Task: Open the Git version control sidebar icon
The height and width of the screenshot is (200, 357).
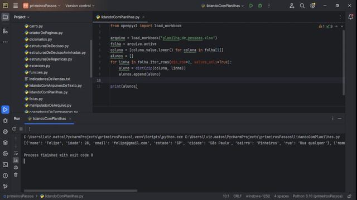Action: 5,187
